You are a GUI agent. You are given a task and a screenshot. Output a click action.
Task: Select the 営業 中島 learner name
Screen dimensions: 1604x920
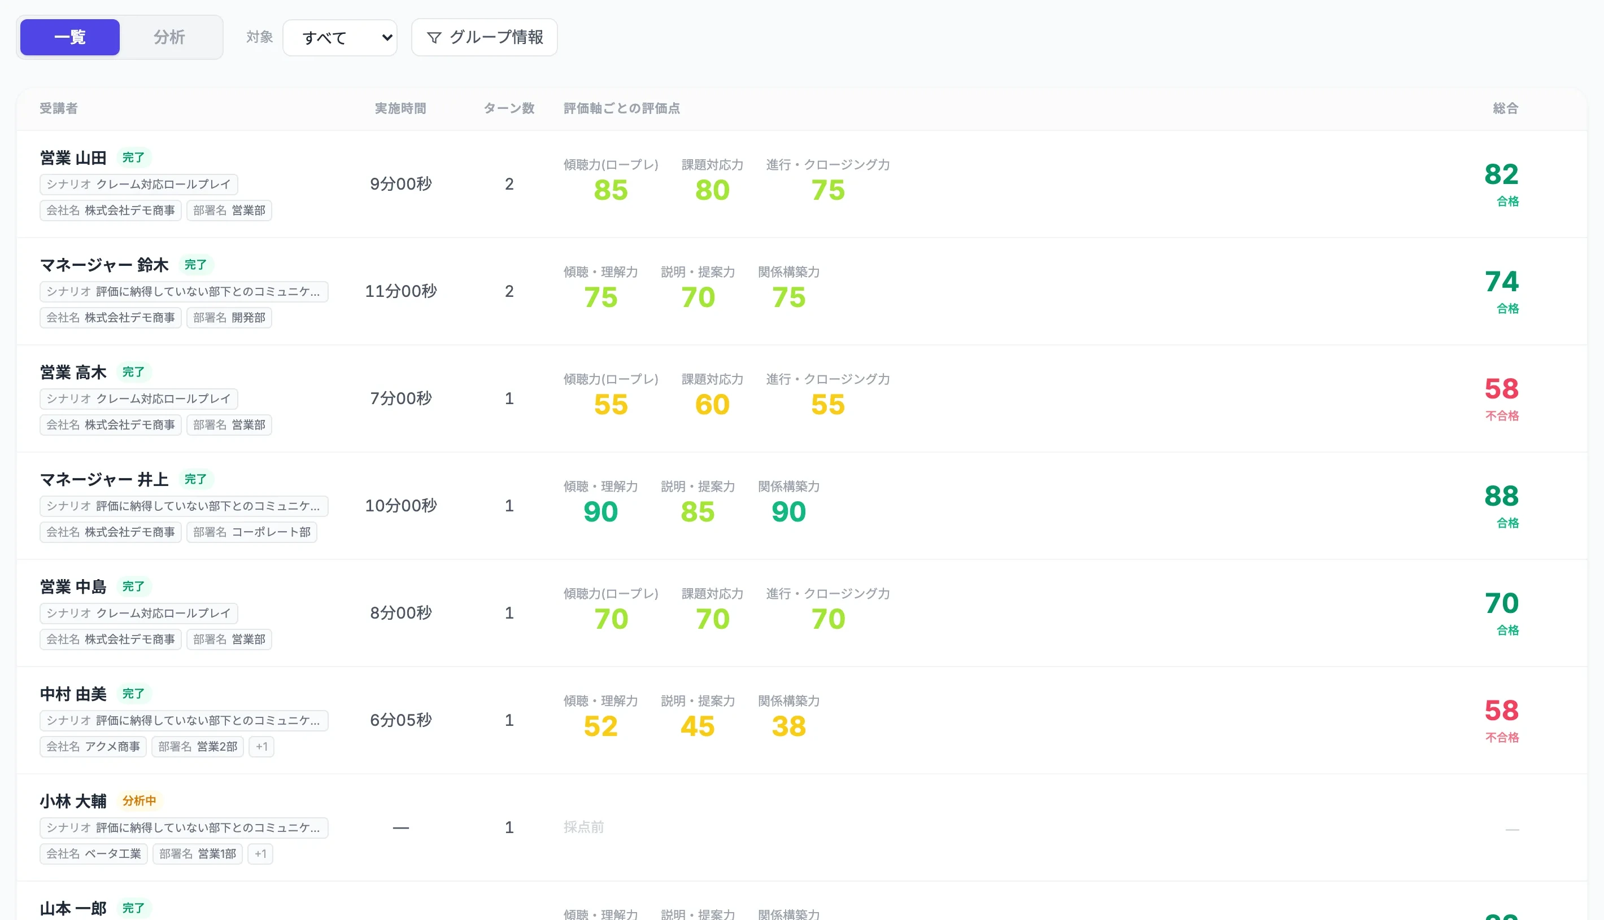[x=73, y=587]
